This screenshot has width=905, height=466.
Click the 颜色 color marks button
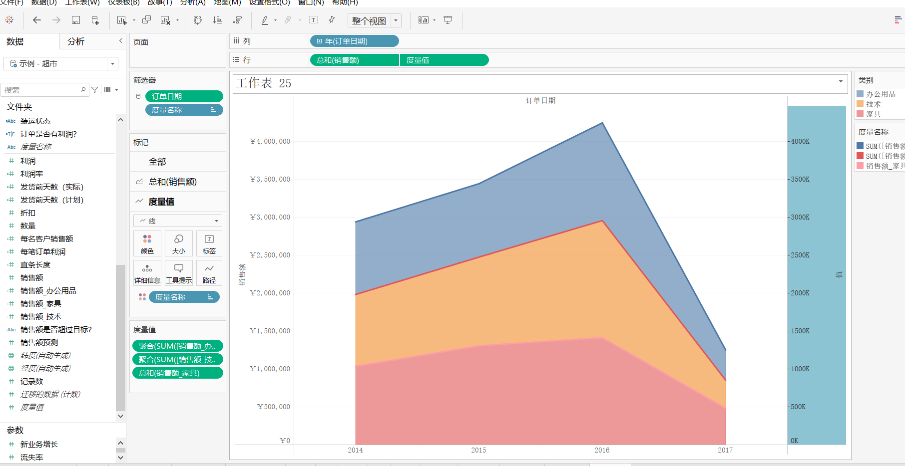click(x=147, y=243)
